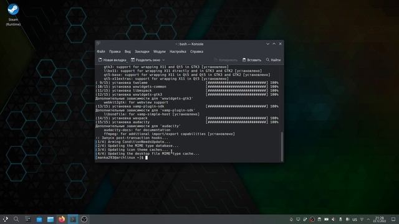Click the line '( 9/15) установка twolame'
This screenshot has height=224, width=399.
coord(122,83)
